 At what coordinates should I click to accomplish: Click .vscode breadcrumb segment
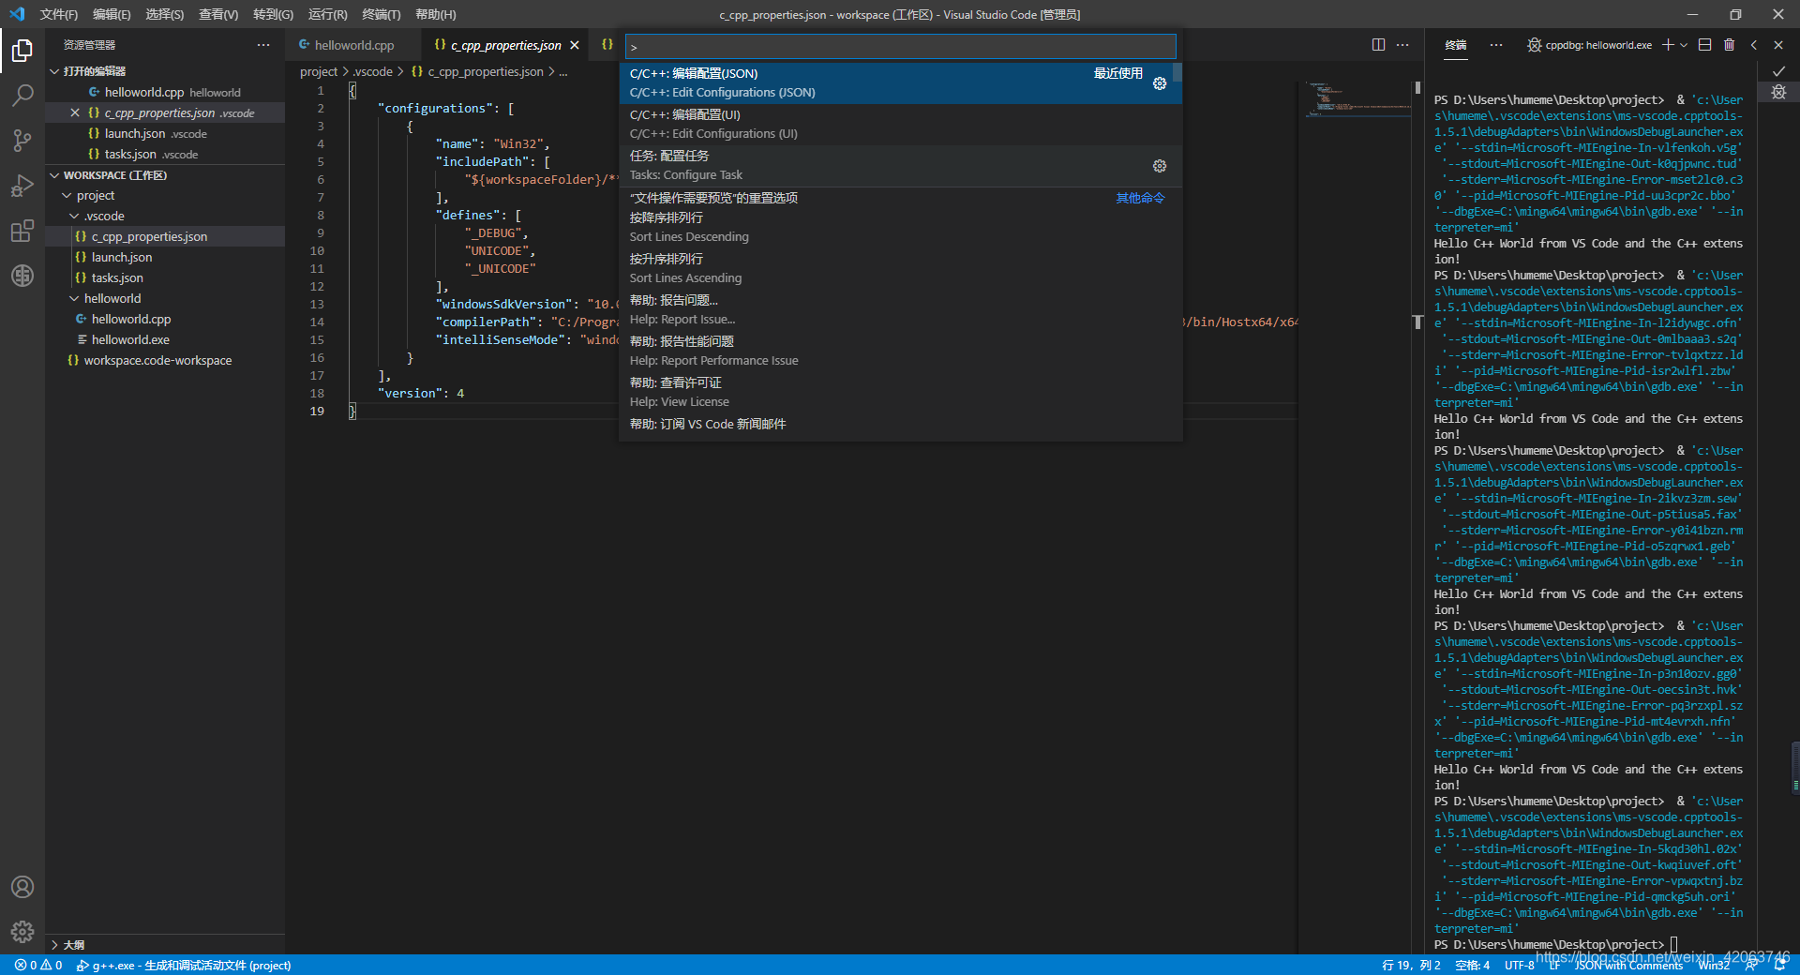click(x=373, y=71)
